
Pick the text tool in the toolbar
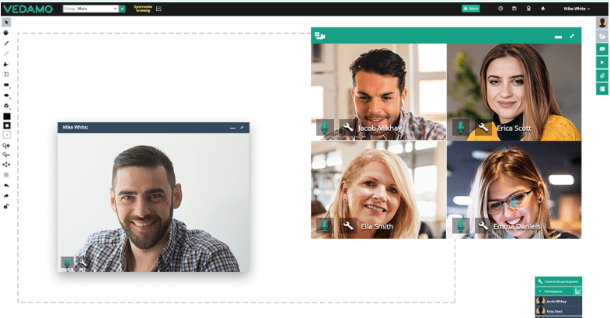[6, 75]
